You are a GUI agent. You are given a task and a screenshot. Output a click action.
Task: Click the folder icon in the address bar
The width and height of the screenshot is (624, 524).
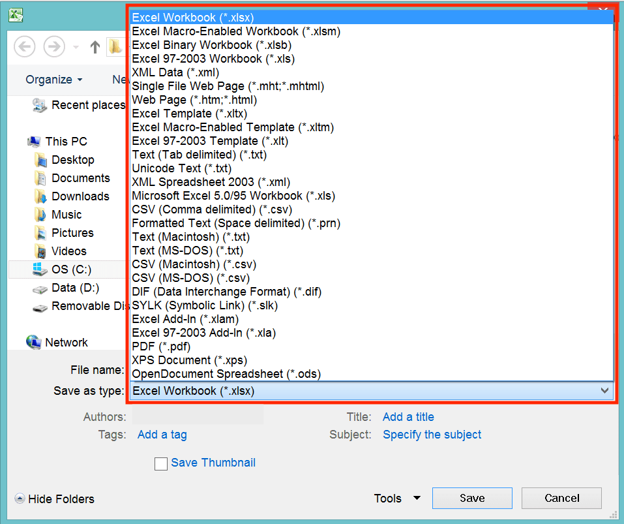pyautogui.click(x=115, y=46)
